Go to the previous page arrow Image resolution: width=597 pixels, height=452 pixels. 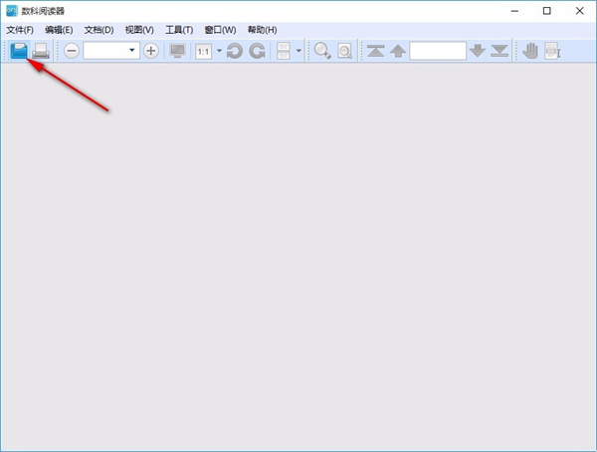click(397, 51)
